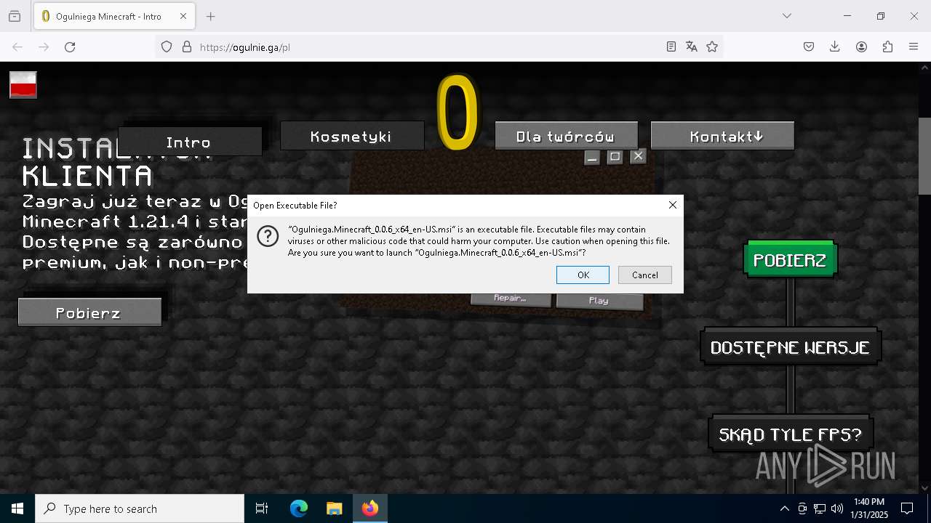Click the launcher image maximize icon

pyautogui.click(x=615, y=156)
